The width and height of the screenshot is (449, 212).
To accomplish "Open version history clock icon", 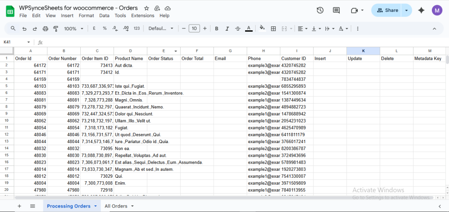I will (x=320, y=10).
